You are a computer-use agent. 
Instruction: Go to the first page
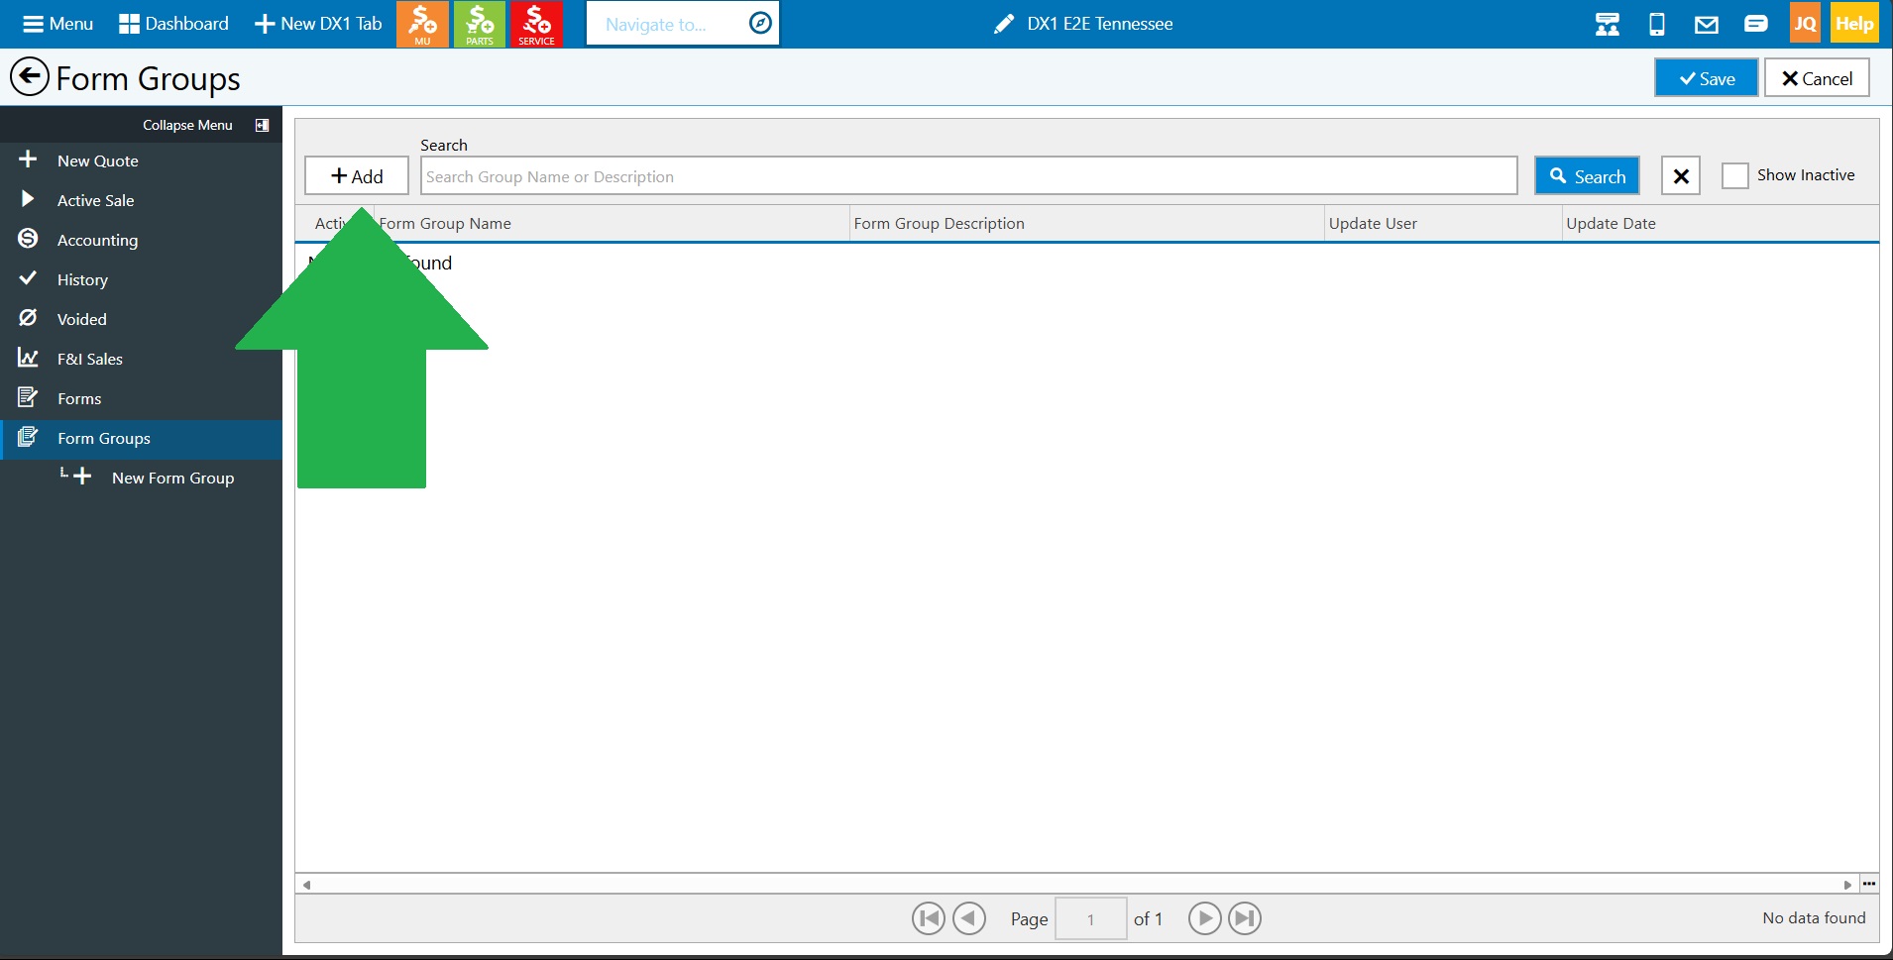coord(929,918)
